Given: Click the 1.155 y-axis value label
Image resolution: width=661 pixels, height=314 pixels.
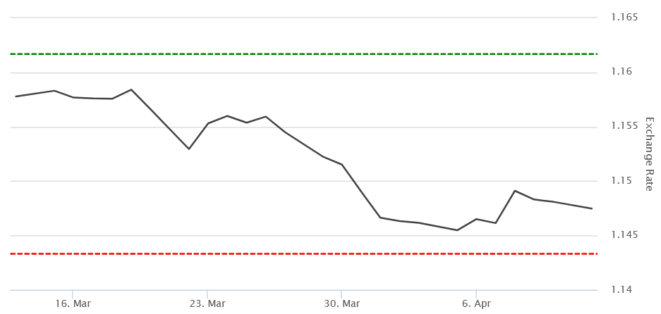Looking at the screenshot, I should click(624, 126).
